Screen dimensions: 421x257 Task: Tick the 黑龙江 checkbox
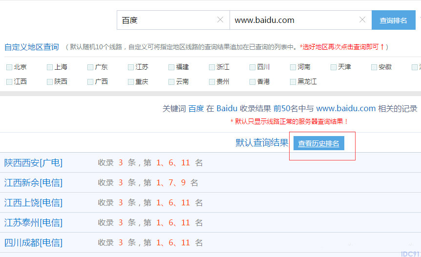[x=293, y=82]
